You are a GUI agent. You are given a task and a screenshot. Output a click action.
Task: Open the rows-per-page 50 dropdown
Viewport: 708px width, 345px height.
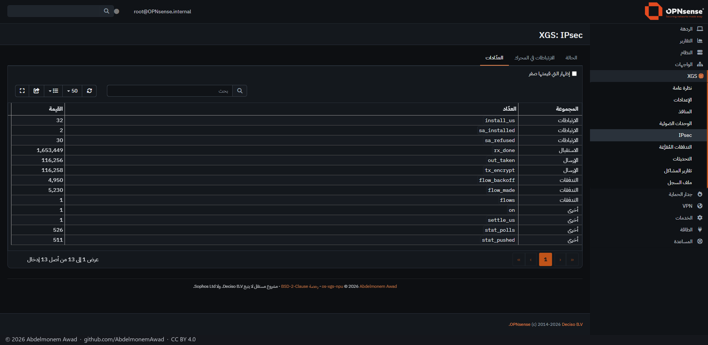pyautogui.click(x=72, y=91)
